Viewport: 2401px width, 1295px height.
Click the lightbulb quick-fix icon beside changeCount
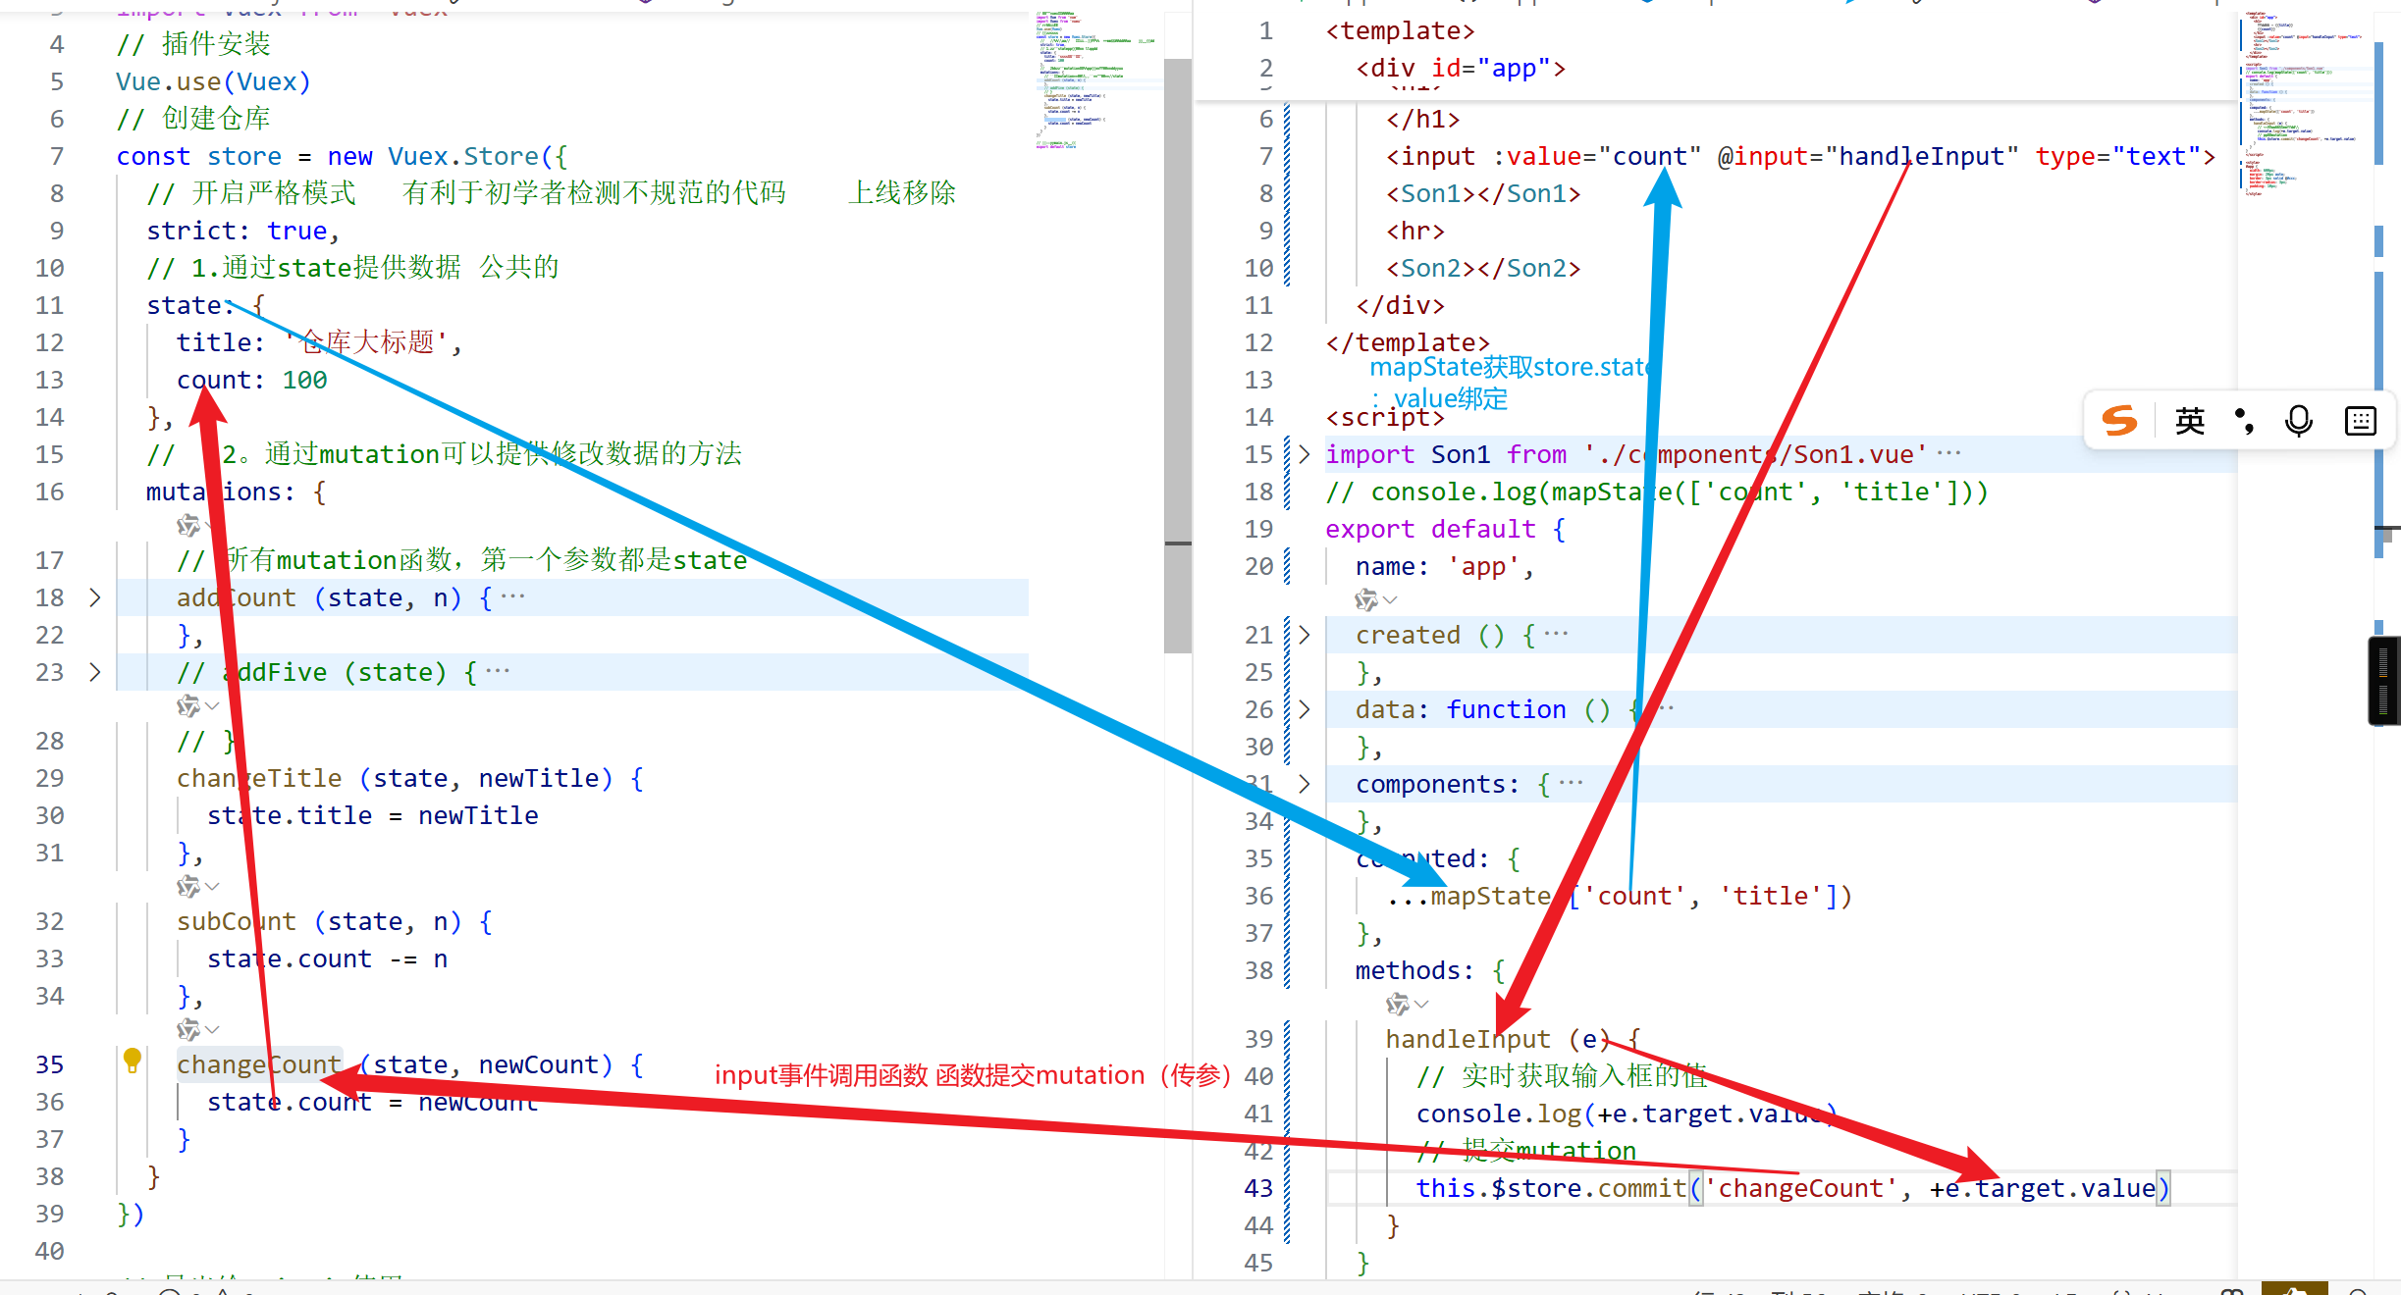pos(133,1060)
